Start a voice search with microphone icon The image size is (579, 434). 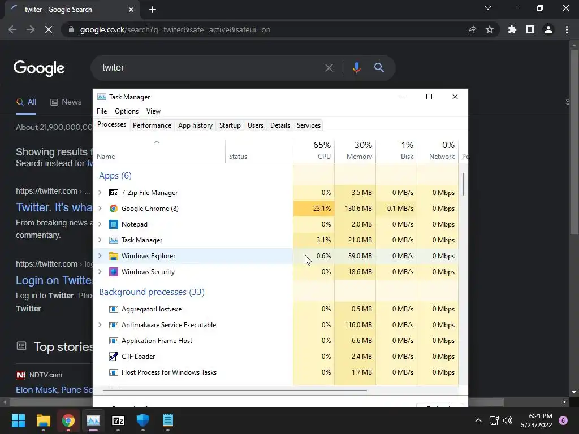click(356, 68)
